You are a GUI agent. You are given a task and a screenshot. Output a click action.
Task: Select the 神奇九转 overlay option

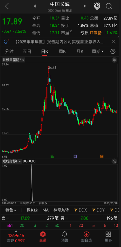pyautogui.click(x=61, y=210)
